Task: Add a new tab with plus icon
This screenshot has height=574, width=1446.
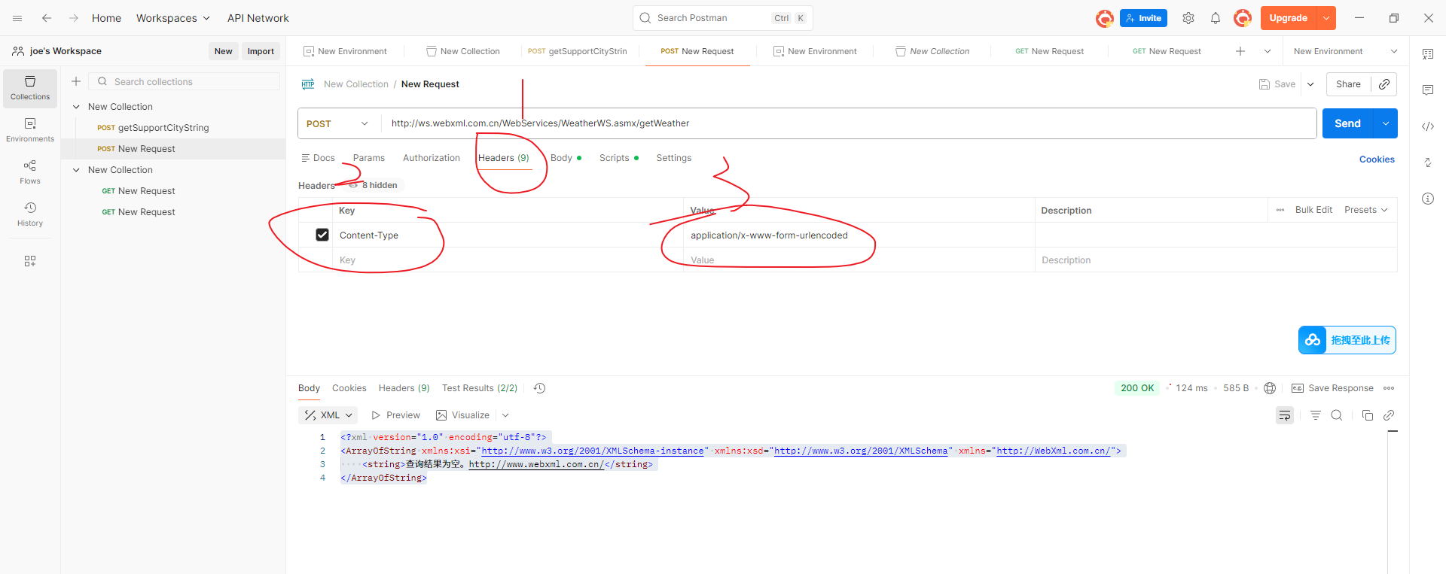Action: click(1240, 51)
